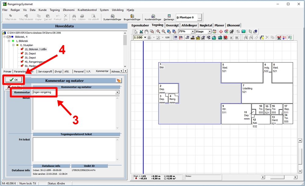Move the detail tabs right with the arrow
The width and height of the screenshot is (305, 186).
click(x=125, y=71)
